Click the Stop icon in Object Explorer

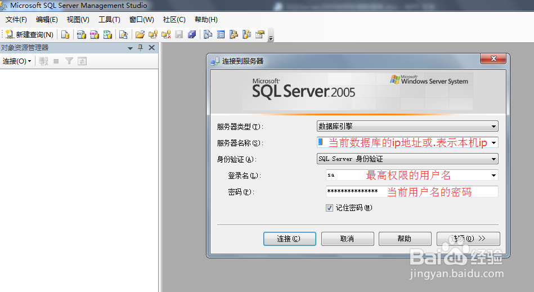(x=56, y=61)
